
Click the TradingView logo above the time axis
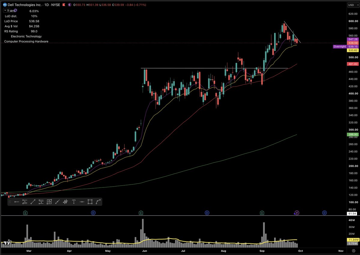pyautogui.click(x=7, y=243)
